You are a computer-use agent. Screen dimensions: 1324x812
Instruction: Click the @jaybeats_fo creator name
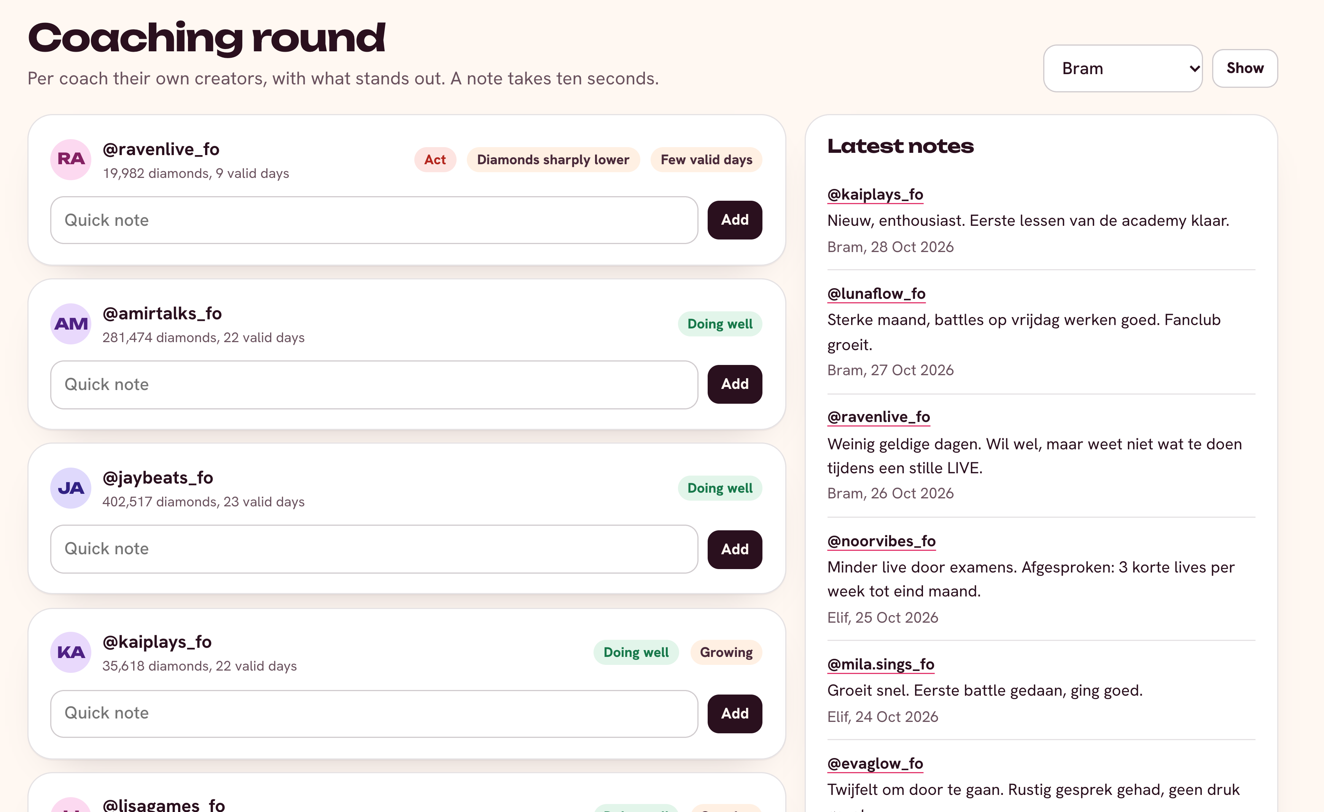click(158, 478)
